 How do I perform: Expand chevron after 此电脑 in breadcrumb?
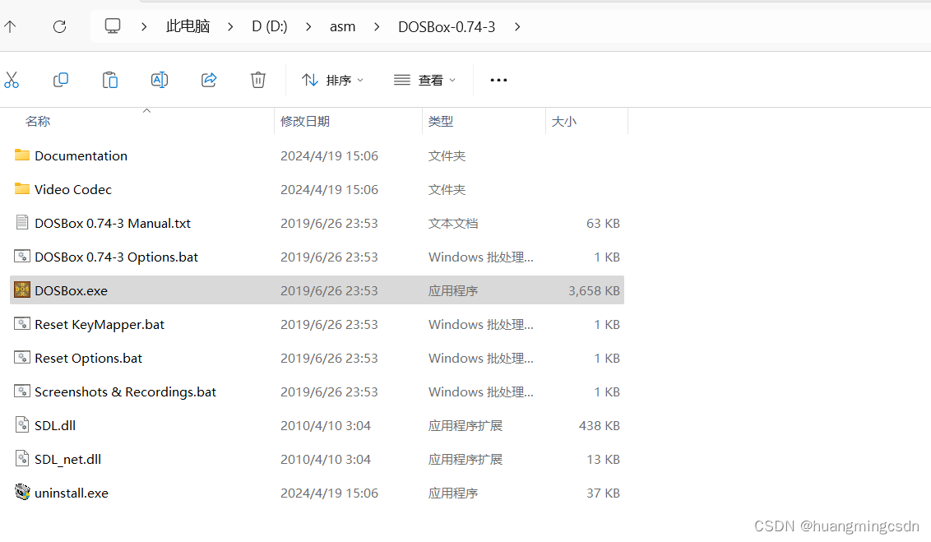[230, 26]
